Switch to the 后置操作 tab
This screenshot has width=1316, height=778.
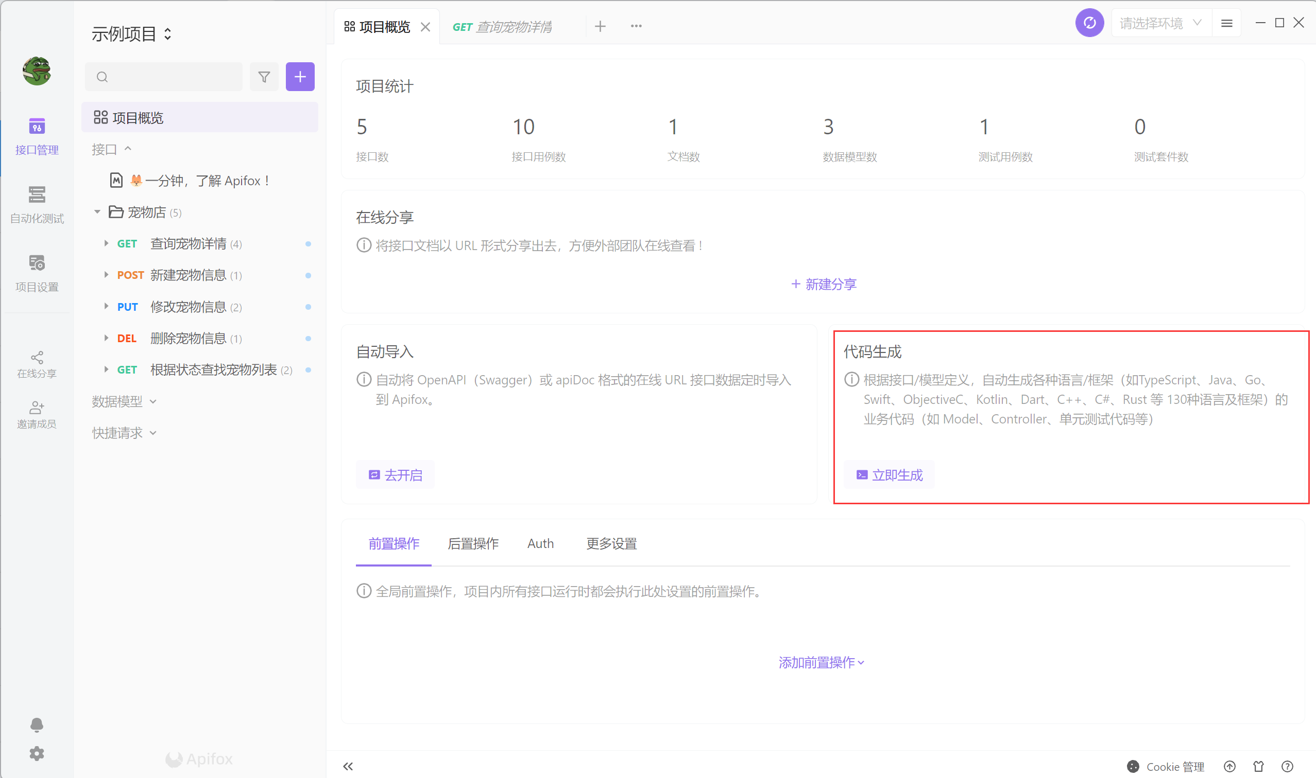(x=473, y=544)
